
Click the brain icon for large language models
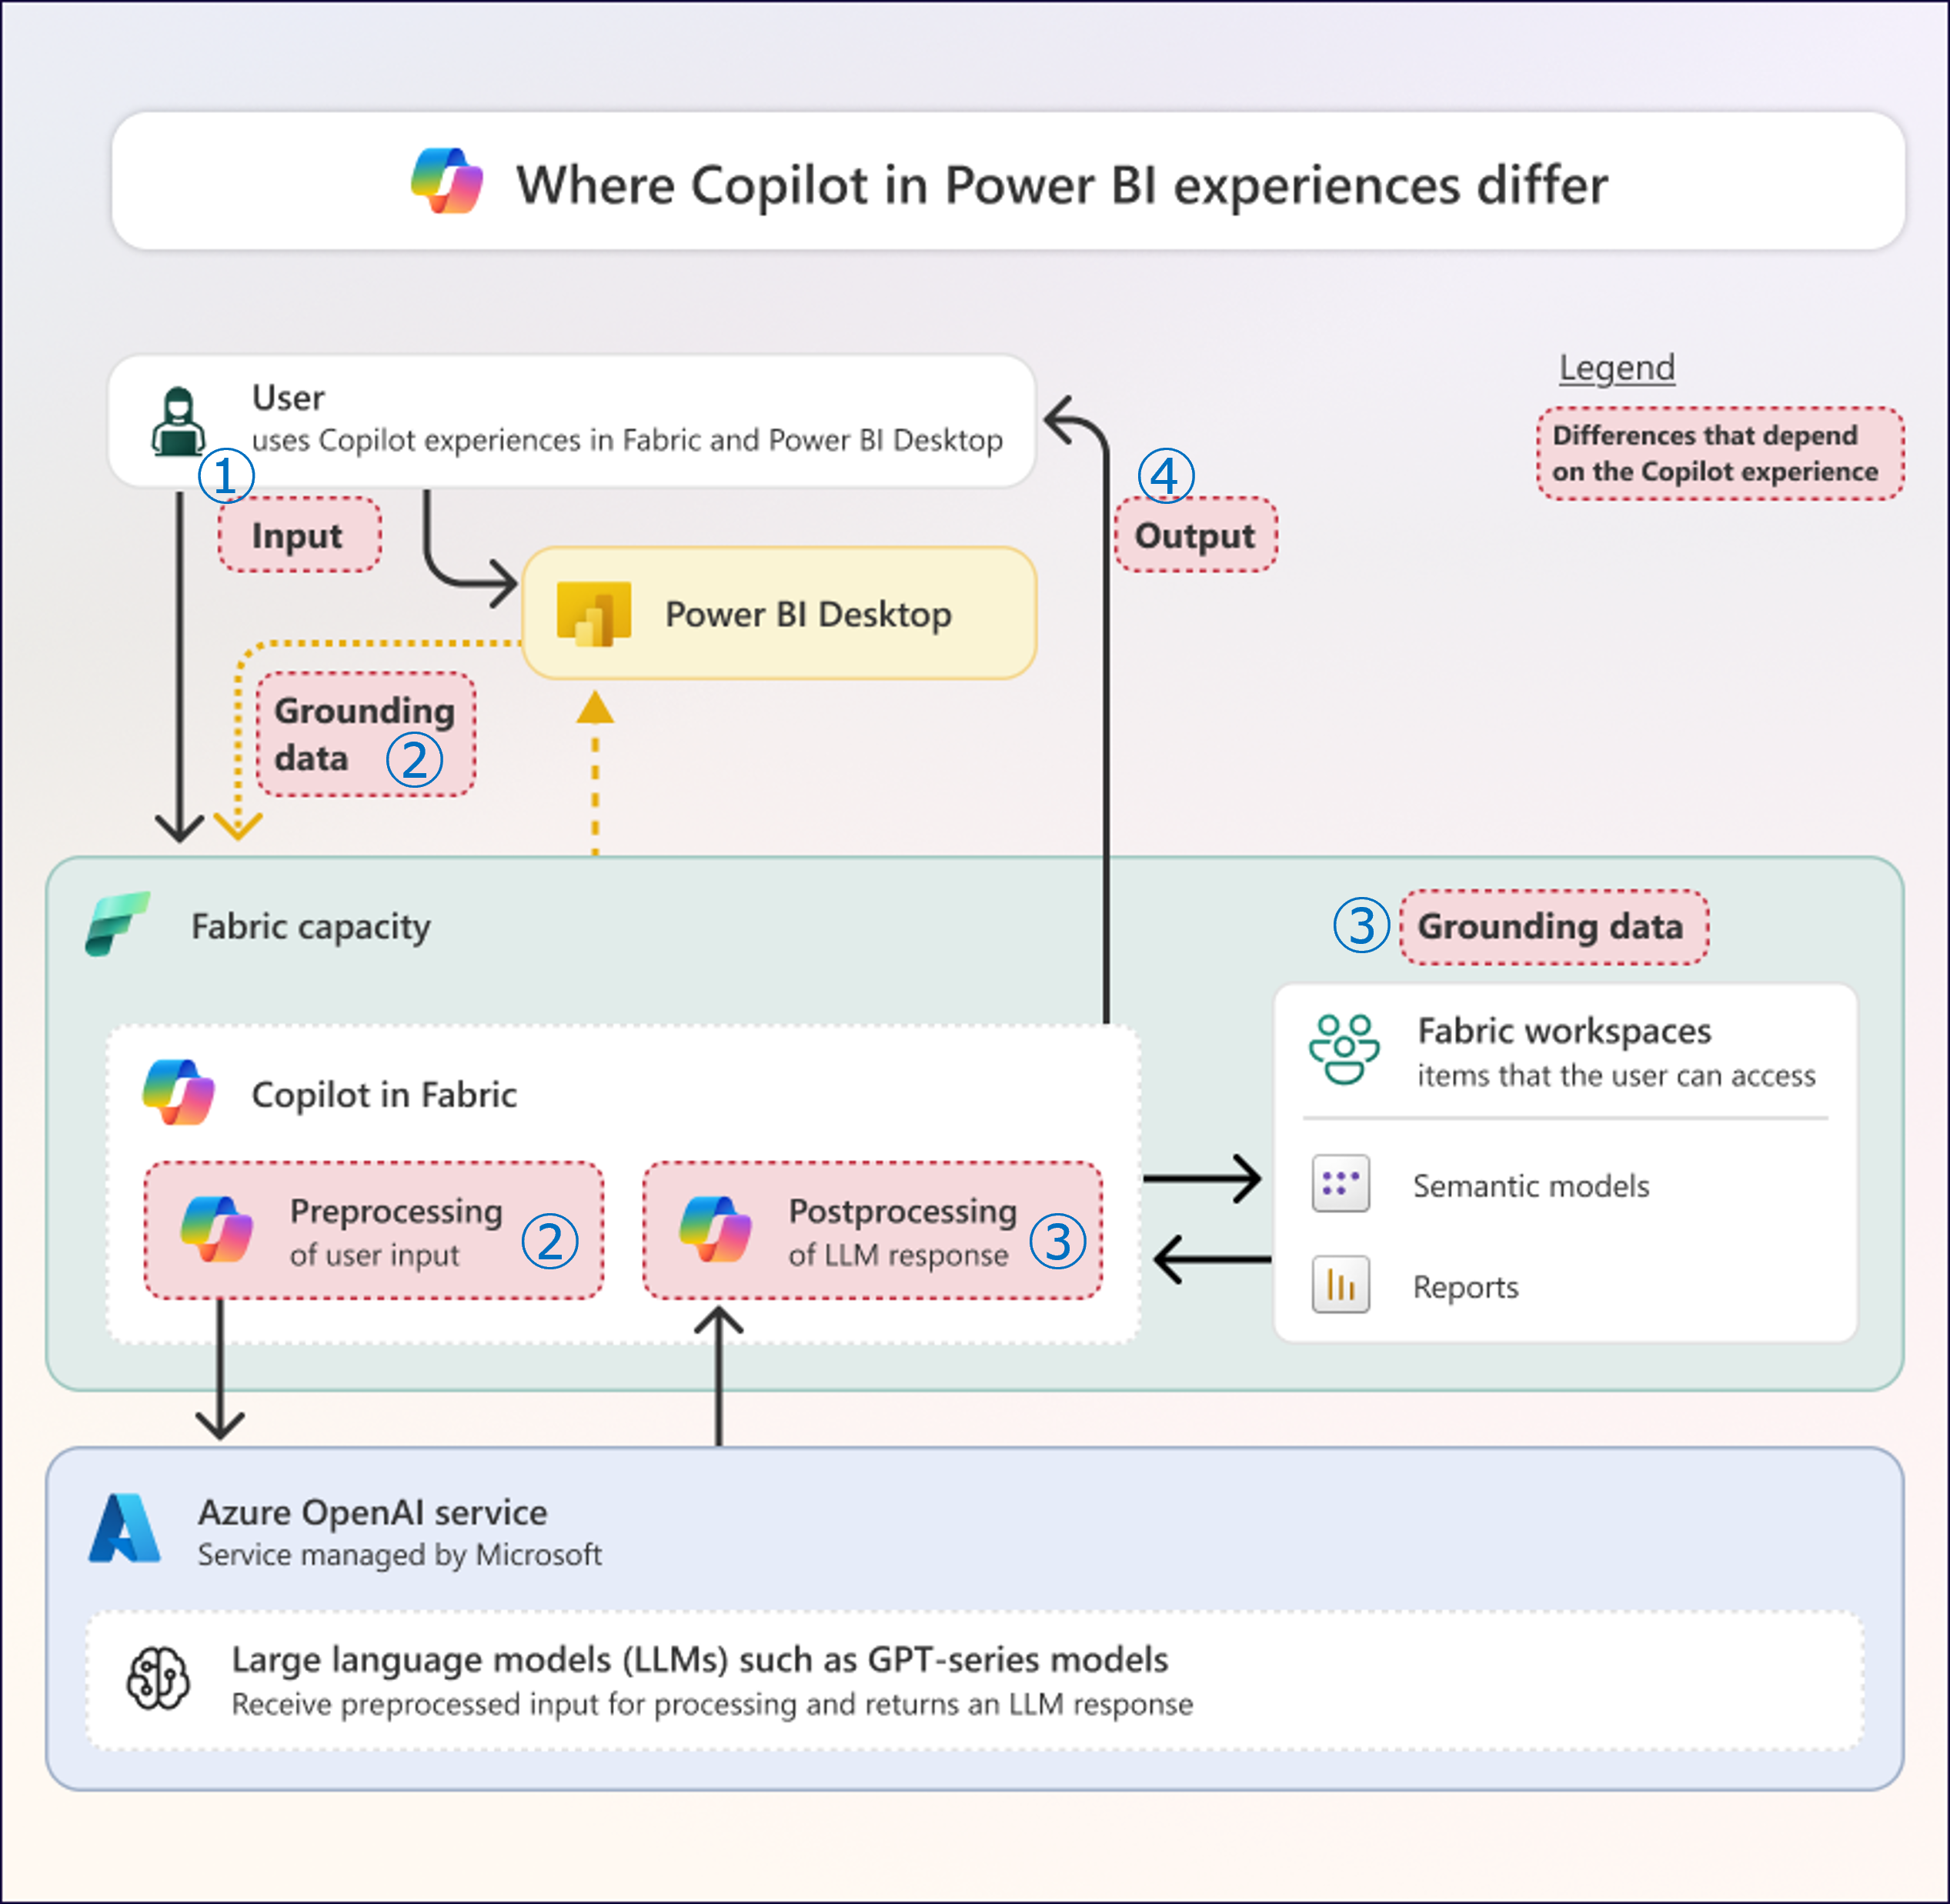point(158,1679)
